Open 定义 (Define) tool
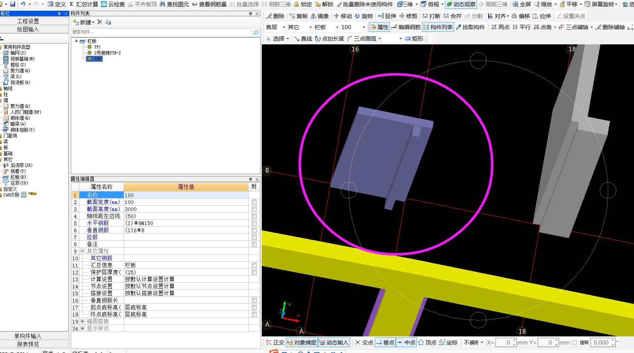Screen dimensions: 634x353 56,4
